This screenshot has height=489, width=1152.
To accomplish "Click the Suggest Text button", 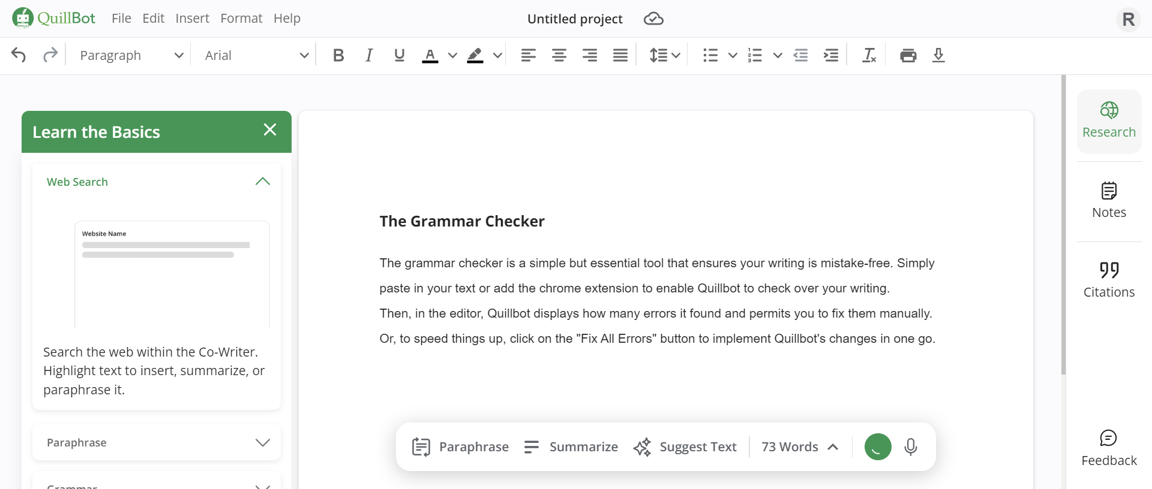I will click(x=685, y=447).
